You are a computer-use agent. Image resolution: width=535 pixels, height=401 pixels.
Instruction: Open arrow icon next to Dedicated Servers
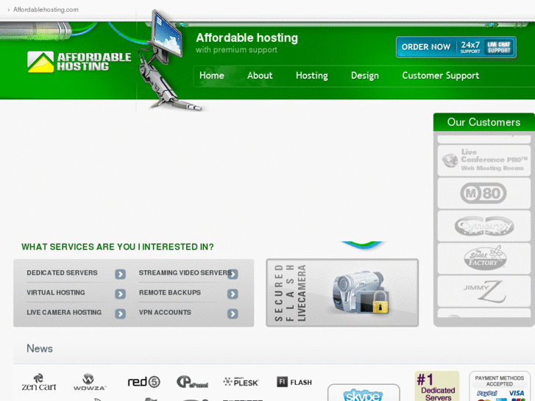click(x=120, y=274)
